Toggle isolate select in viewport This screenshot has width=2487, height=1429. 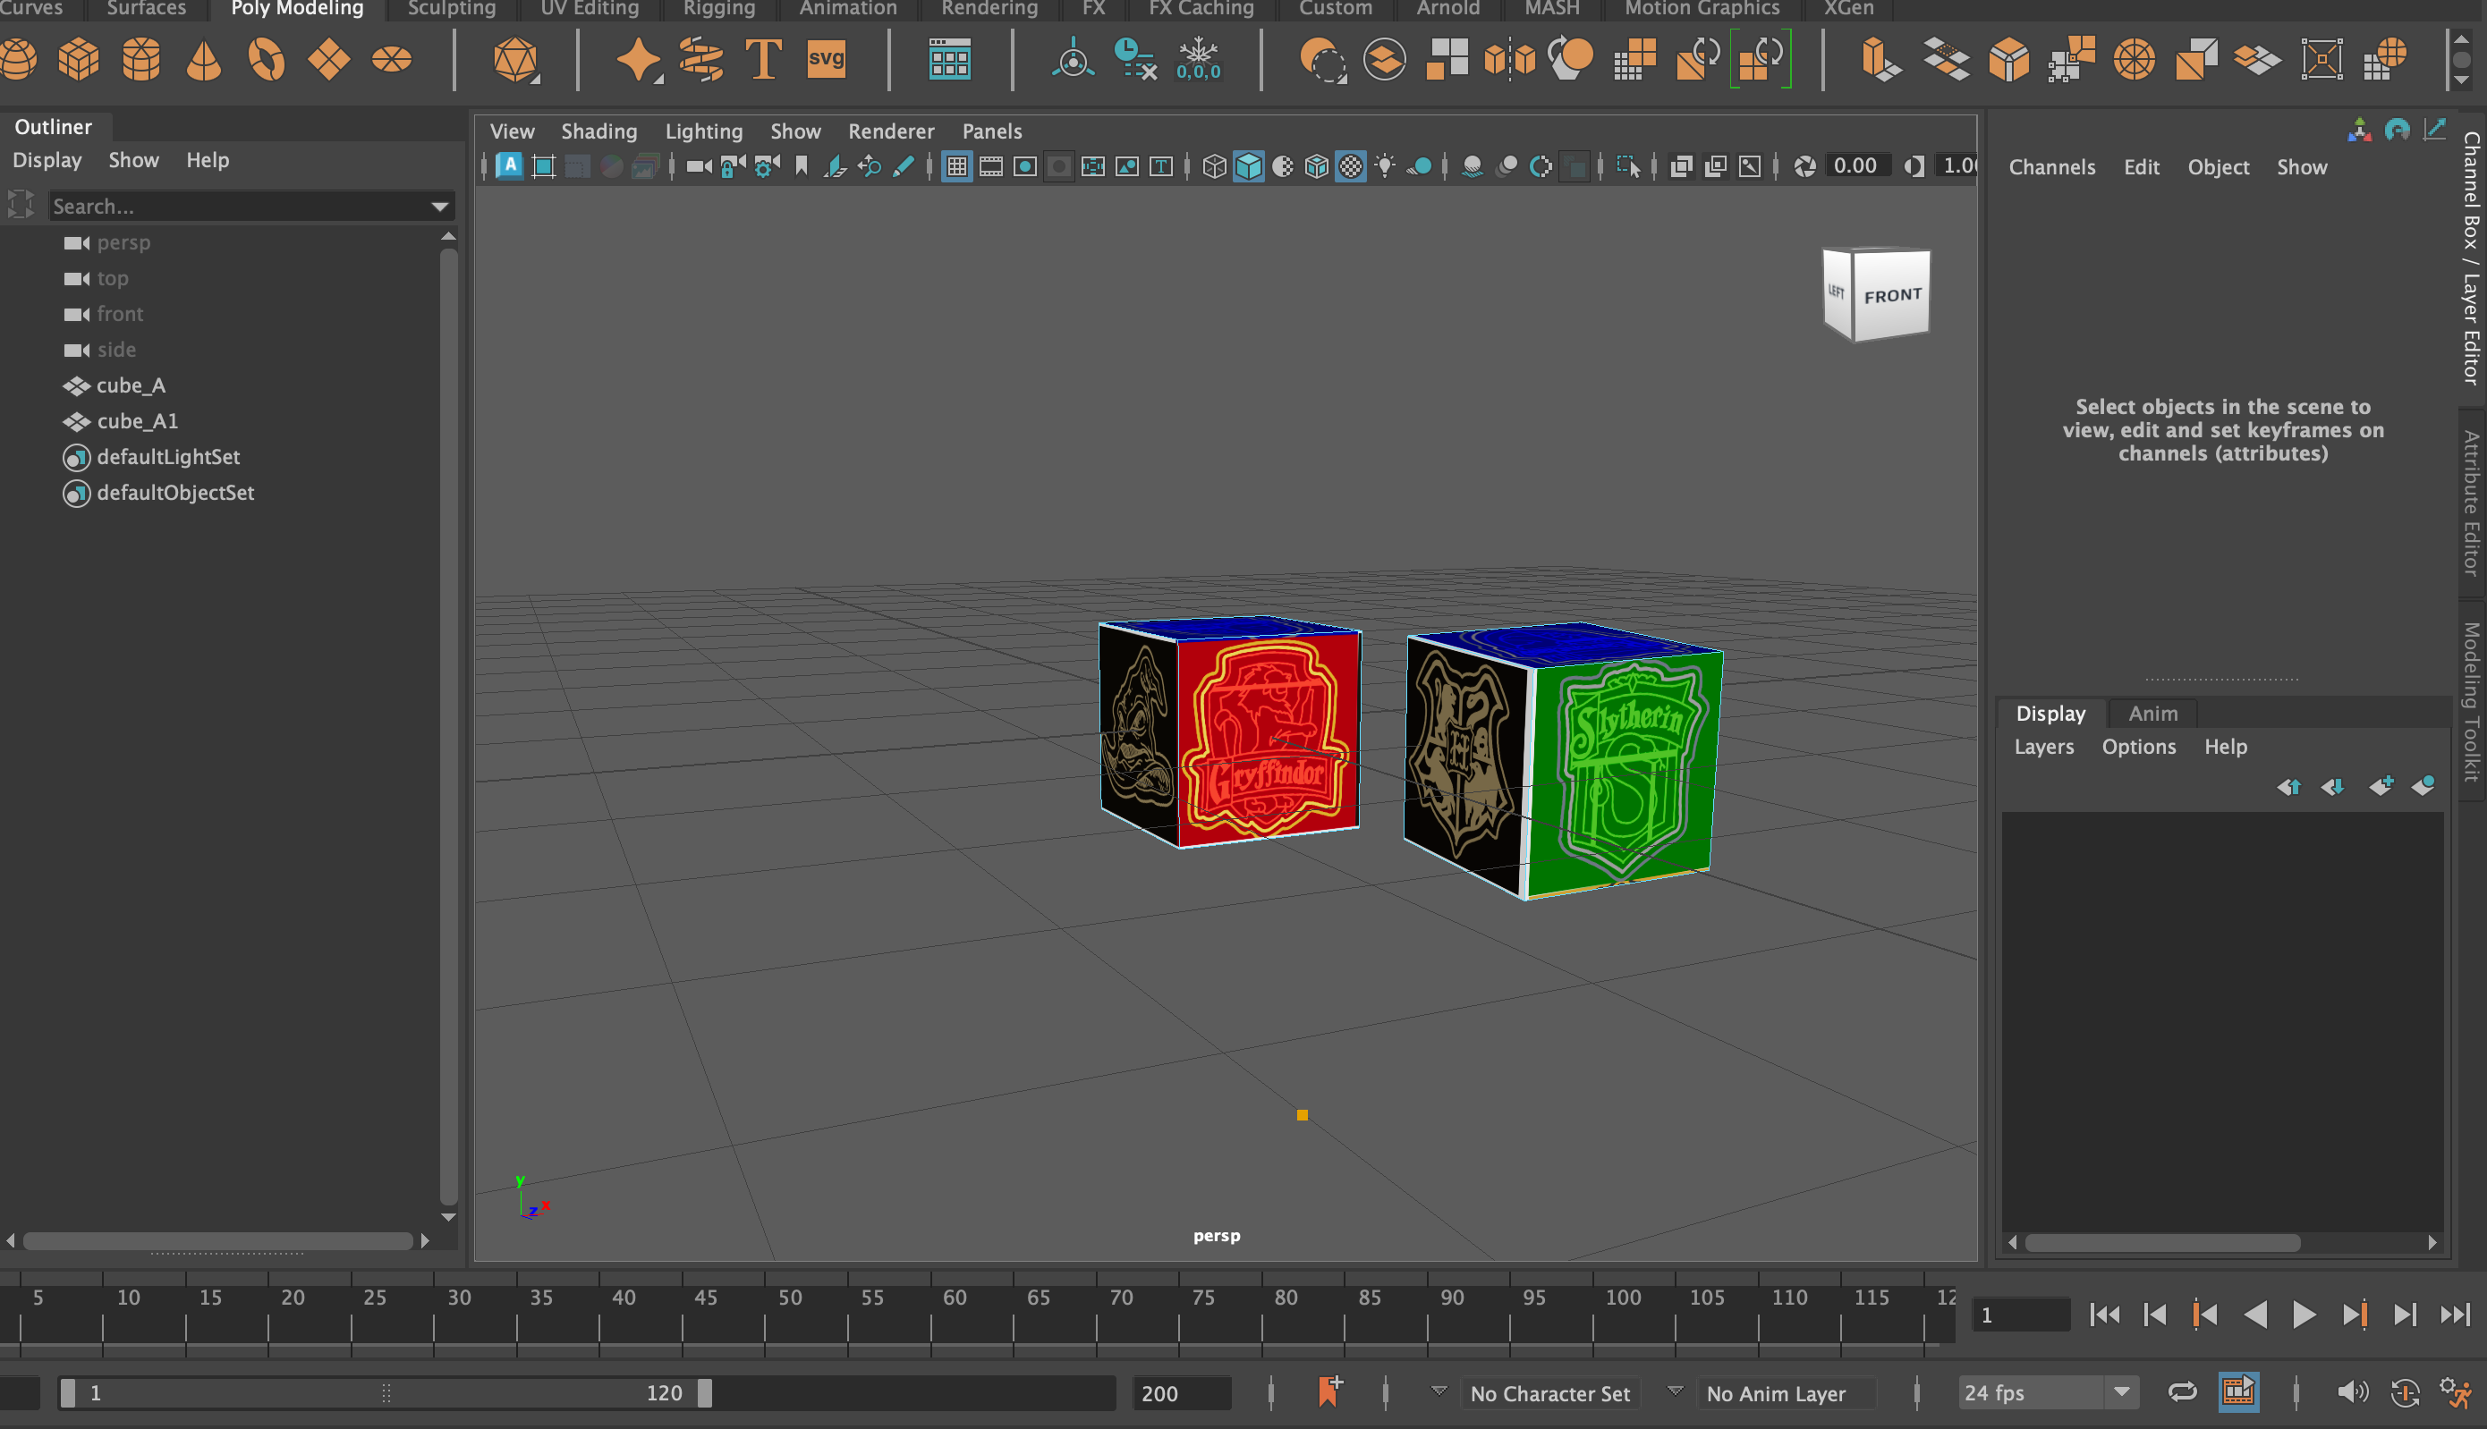pos(1628,167)
